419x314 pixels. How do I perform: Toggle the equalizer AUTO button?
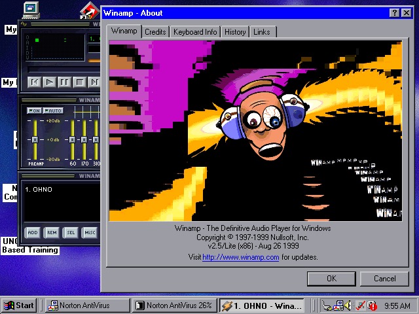(53, 111)
